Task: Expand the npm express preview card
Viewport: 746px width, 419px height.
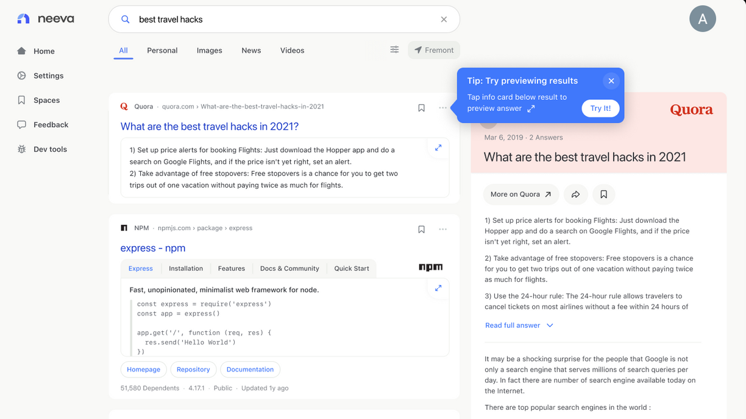Action: [438, 288]
